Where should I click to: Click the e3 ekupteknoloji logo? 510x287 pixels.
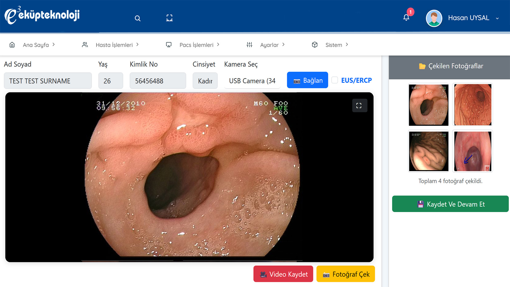(42, 15)
